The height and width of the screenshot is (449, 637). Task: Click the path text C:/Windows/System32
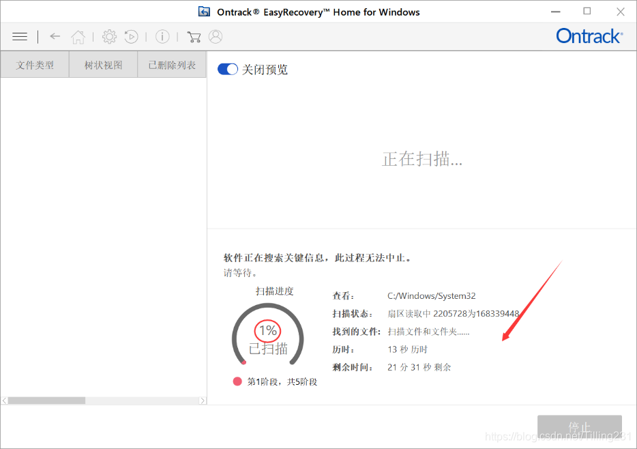pos(432,296)
